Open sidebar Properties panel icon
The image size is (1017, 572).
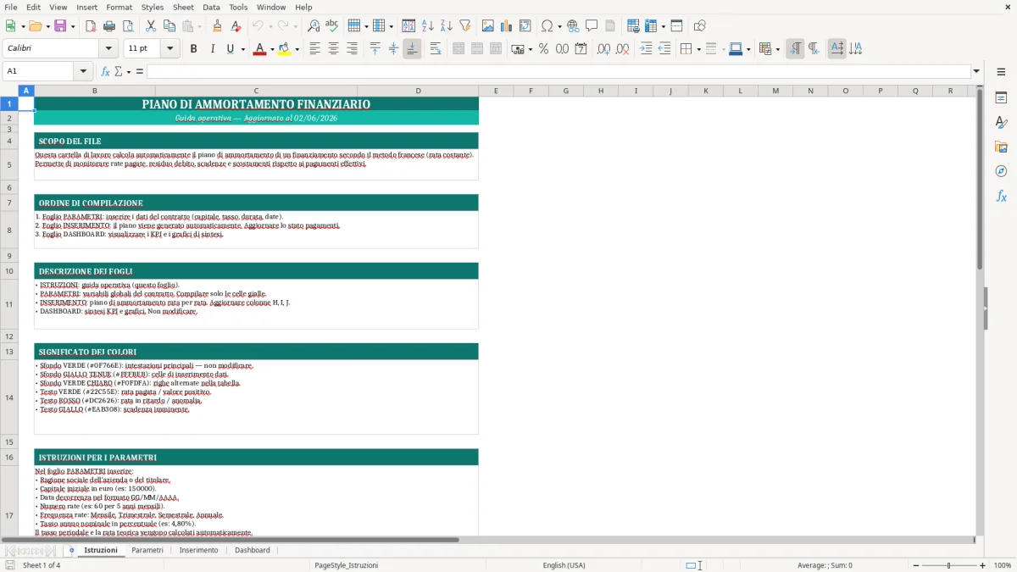pos(1001,98)
